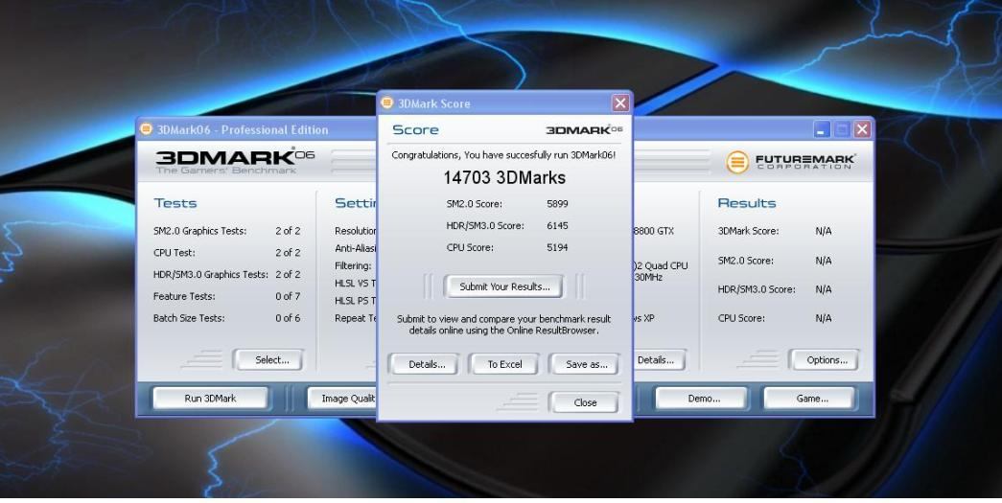Viewport: 1002px width, 503px height.
Task: Click the Quad CPU system text
Action: coord(661,265)
